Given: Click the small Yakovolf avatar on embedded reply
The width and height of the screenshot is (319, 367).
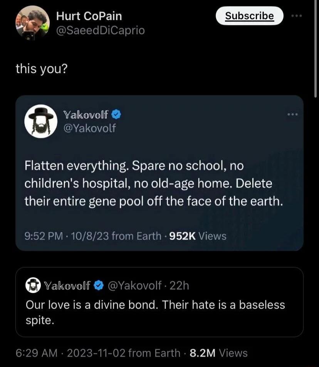Looking at the screenshot, I should [34, 285].
